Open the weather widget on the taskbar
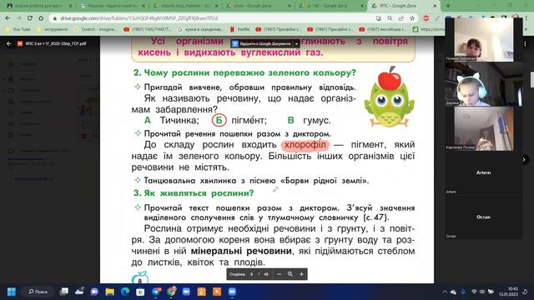Image resolution: width=534 pixels, height=300 pixels. 79,292
